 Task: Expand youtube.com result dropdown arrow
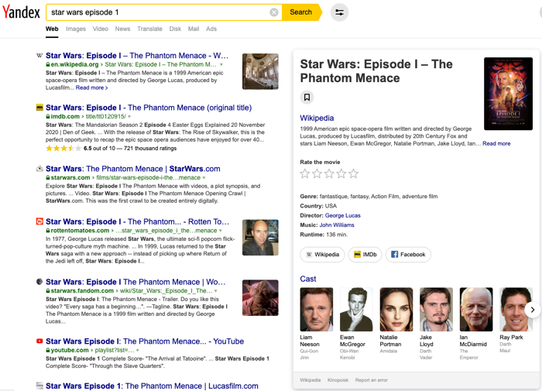(x=138, y=351)
